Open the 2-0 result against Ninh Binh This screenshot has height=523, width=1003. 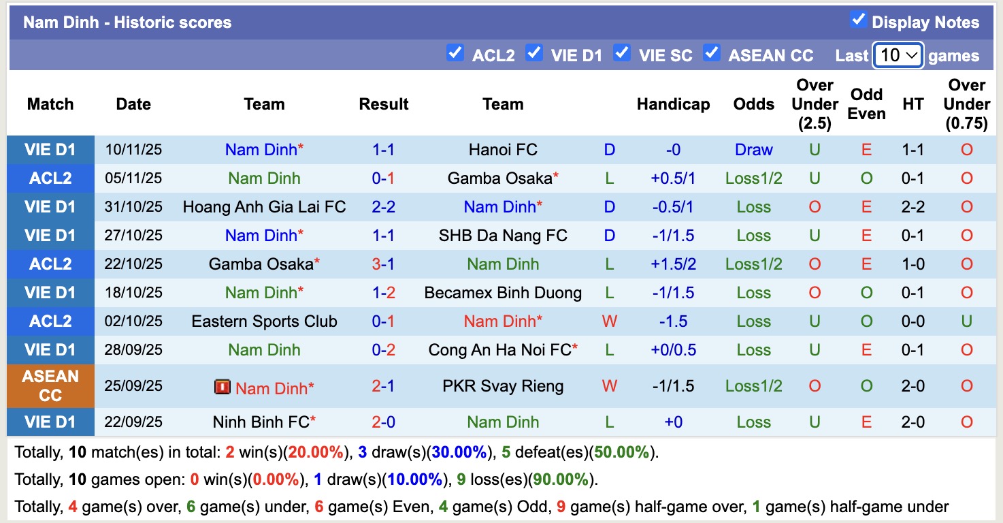(x=384, y=422)
